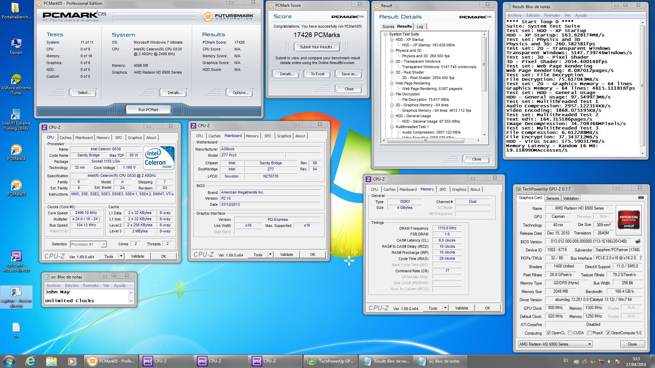Click Select button under Tests in PCMark05
Image resolution: width=655 pixels, height=368 pixels.
tap(84, 93)
